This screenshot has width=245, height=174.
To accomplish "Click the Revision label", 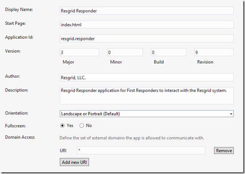I will (205, 62).
